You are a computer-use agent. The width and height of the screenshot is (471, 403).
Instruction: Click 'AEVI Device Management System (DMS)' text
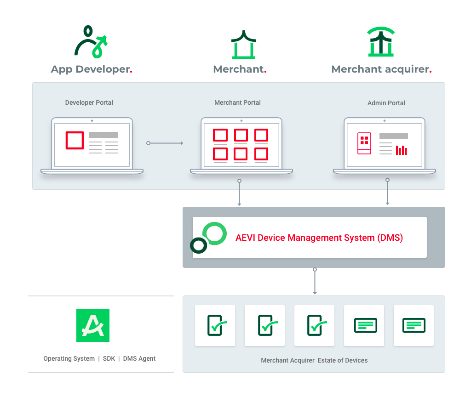click(x=319, y=238)
